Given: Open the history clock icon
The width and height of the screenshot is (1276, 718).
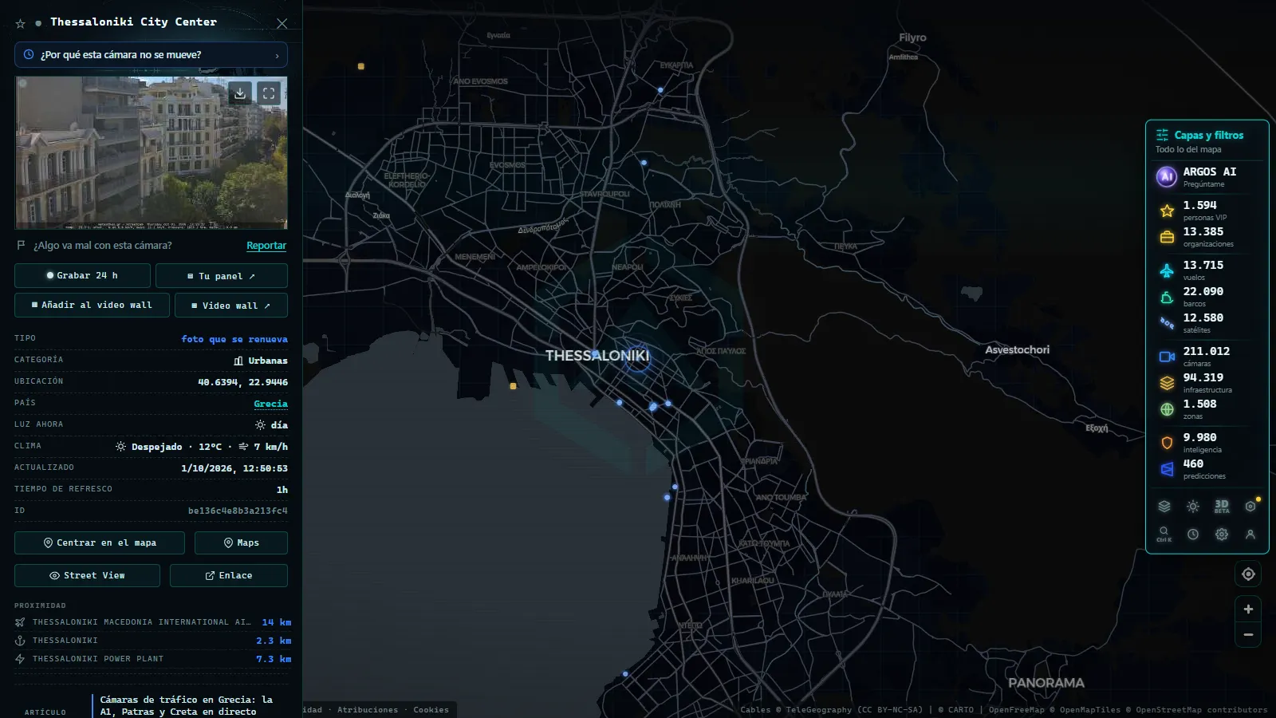Looking at the screenshot, I should [1193, 535].
